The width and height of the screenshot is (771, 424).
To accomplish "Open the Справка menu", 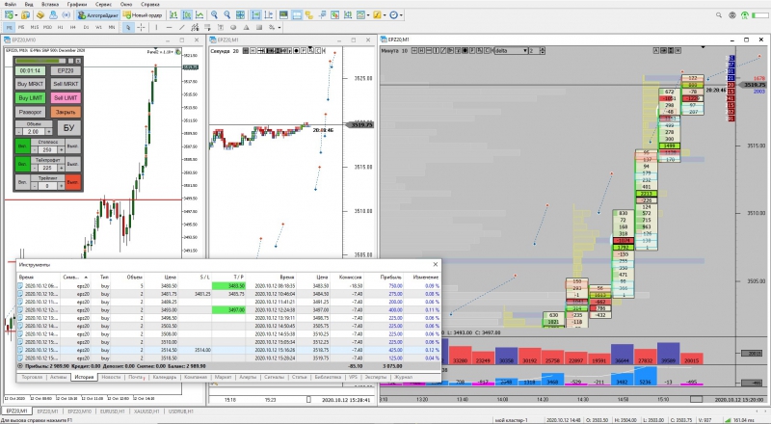I will click(x=150, y=4).
